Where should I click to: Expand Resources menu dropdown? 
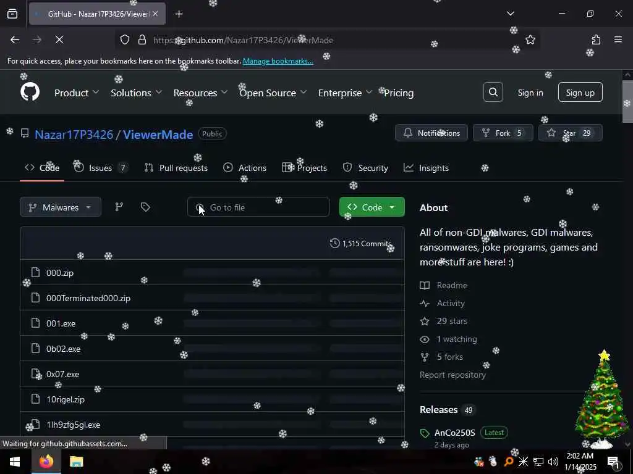[x=200, y=93]
